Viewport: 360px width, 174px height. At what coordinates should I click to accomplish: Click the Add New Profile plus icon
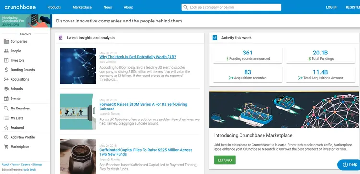[6, 137]
